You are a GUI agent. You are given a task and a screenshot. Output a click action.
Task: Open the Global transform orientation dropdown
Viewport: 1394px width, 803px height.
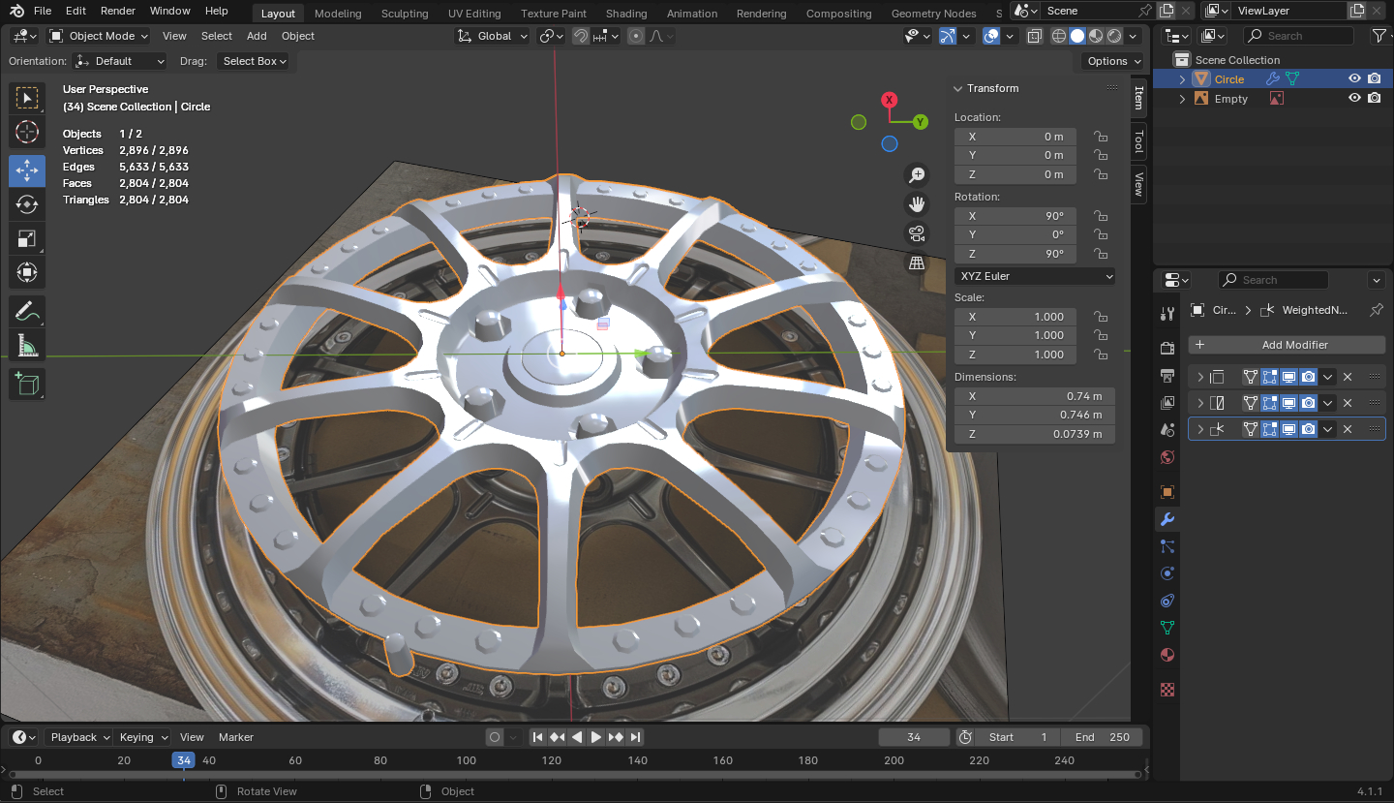pos(494,36)
